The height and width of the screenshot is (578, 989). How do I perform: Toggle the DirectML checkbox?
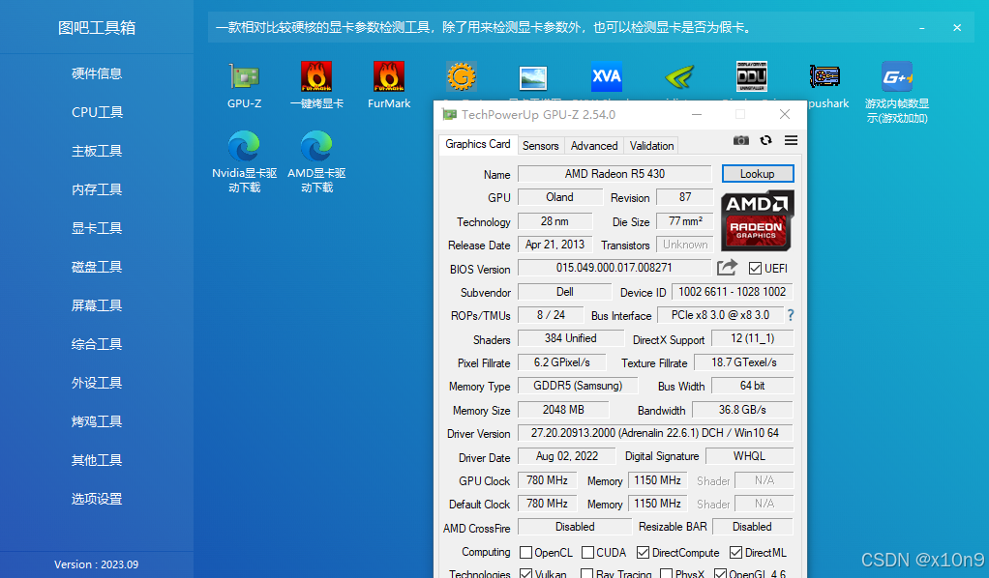click(x=735, y=552)
